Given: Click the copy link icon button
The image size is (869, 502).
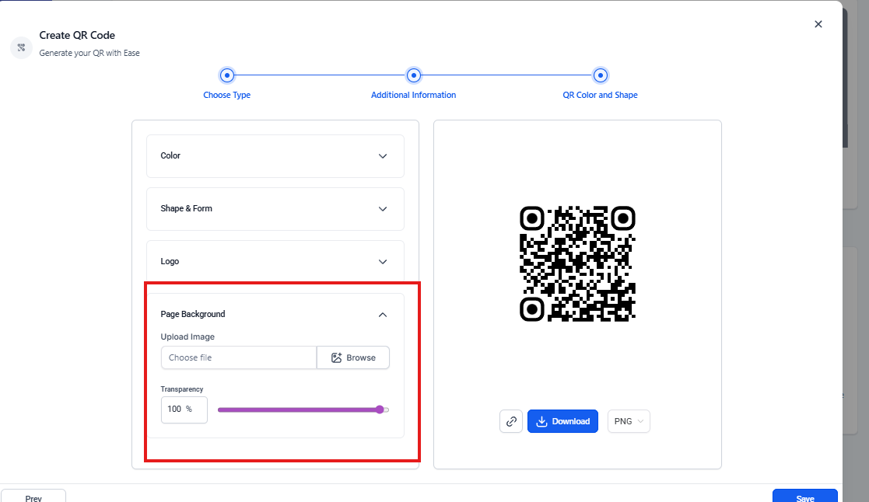Looking at the screenshot, I should 511,421.
